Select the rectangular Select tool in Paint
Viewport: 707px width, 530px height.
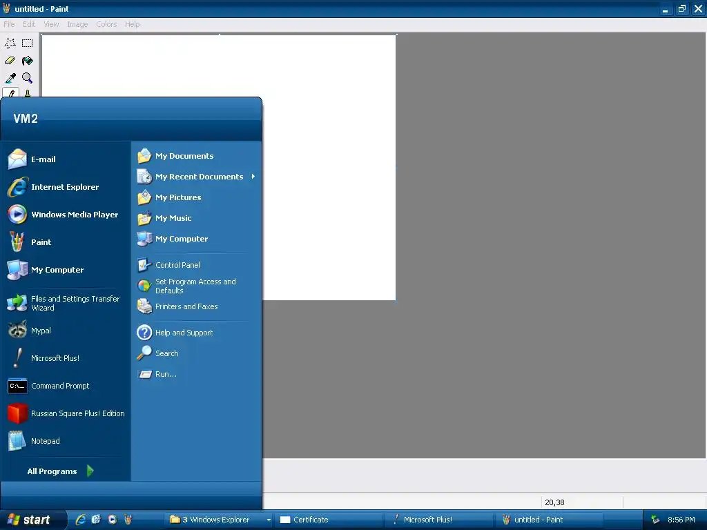click(28, 43)
